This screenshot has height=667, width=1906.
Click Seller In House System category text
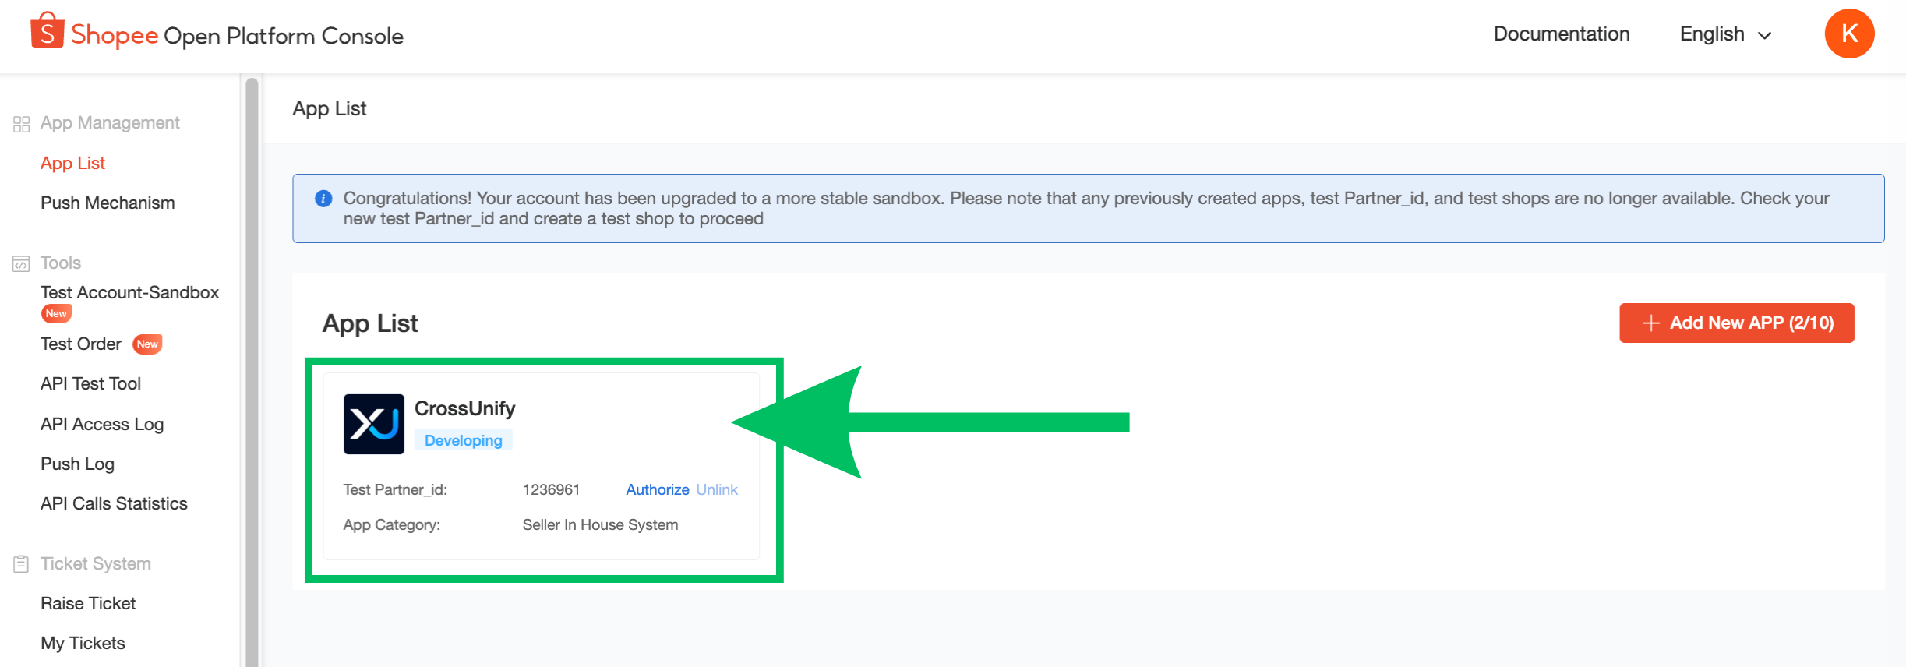coord(600,524)
